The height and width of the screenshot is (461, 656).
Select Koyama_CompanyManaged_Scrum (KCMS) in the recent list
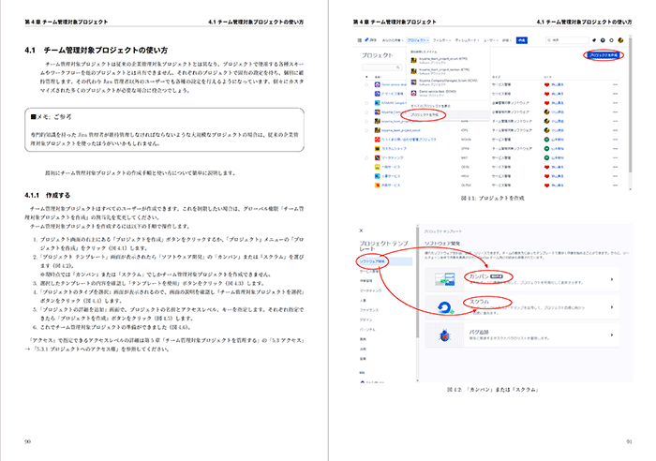click(x=448, y=82)
